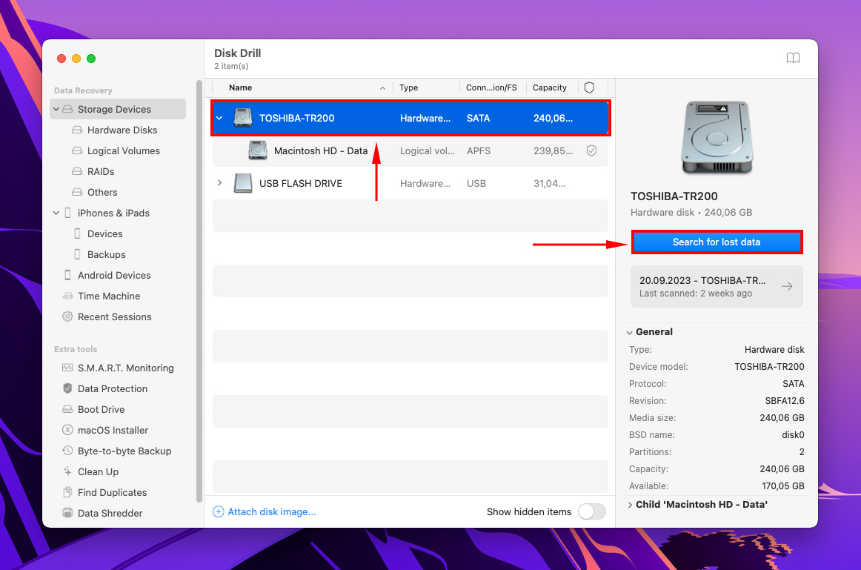Sort the list by Name column

pos(241,88)
